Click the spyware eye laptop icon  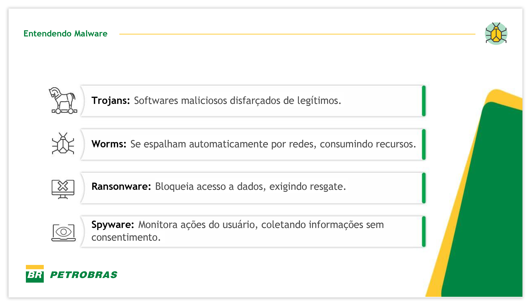[x=63, y=232]
